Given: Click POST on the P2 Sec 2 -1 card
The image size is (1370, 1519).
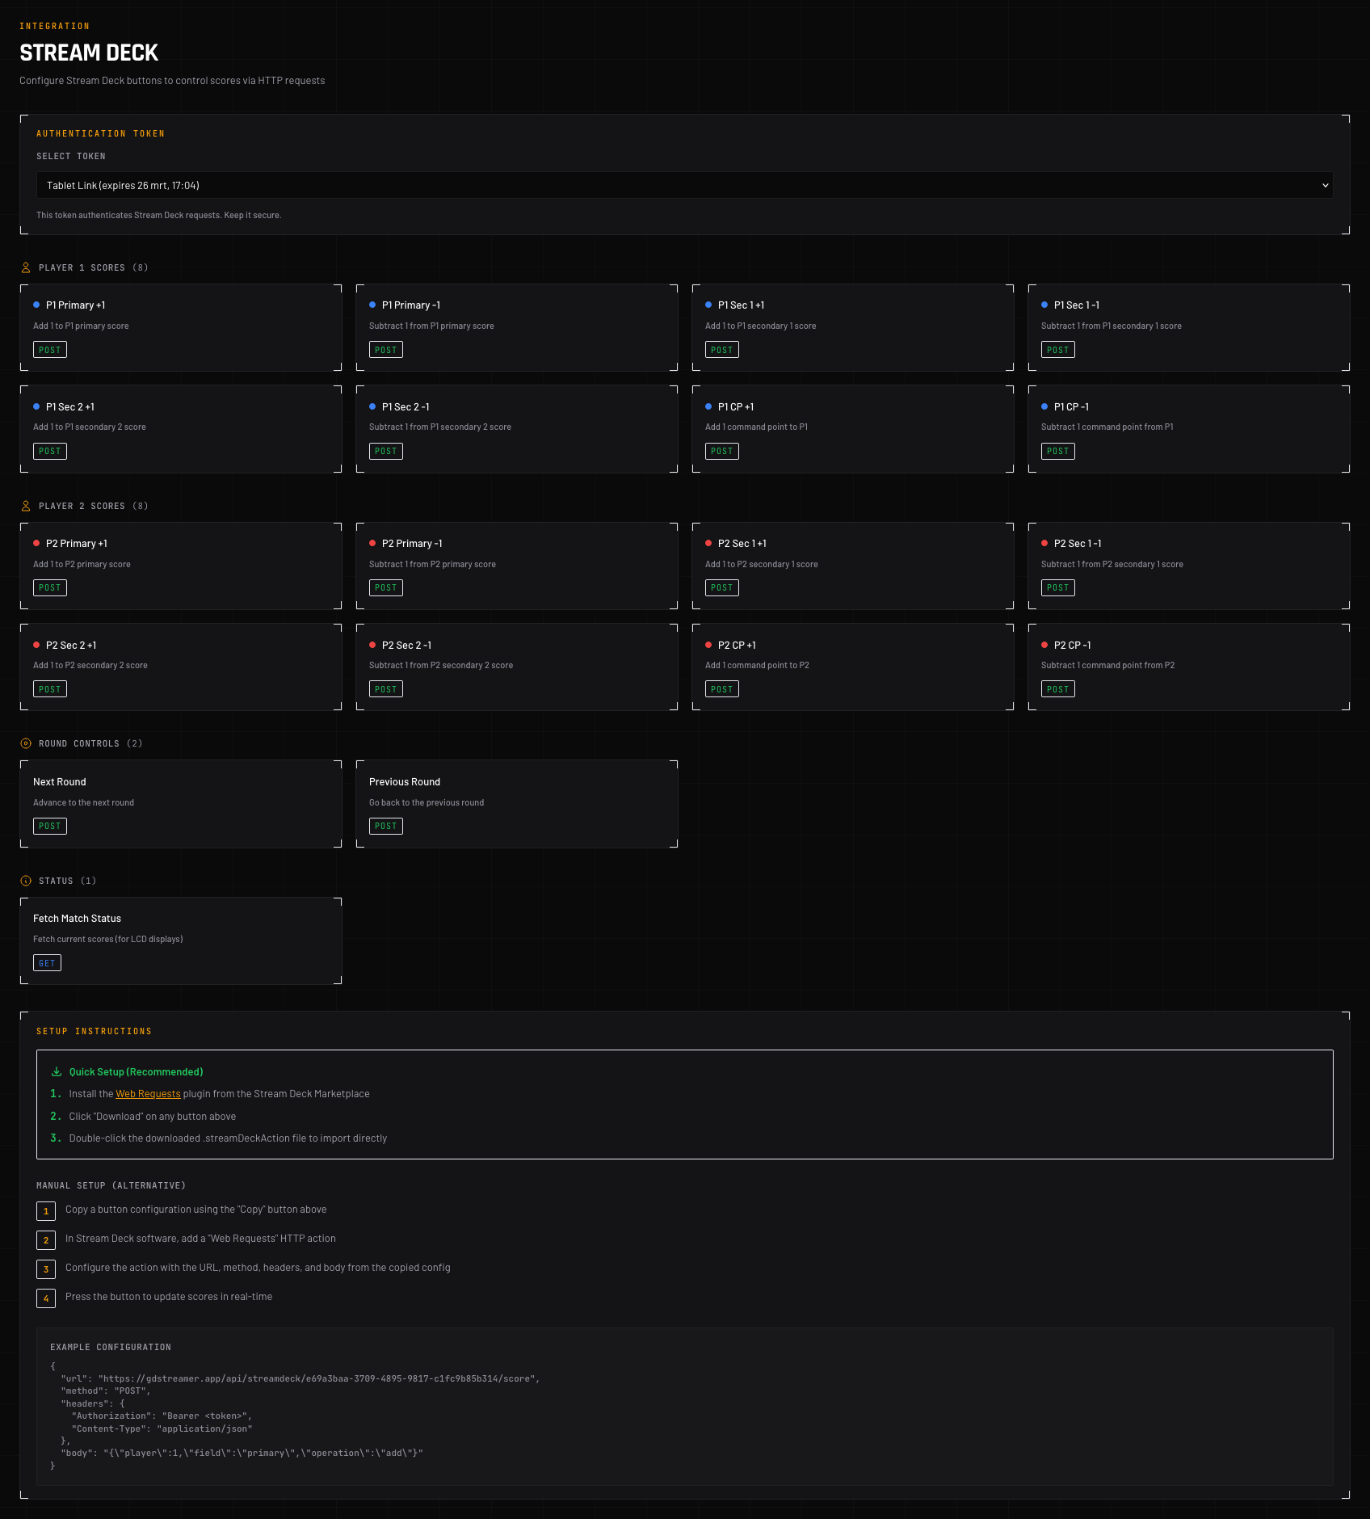Looking at the screenshot, I should pyautogui.click(x=386, y=689).
